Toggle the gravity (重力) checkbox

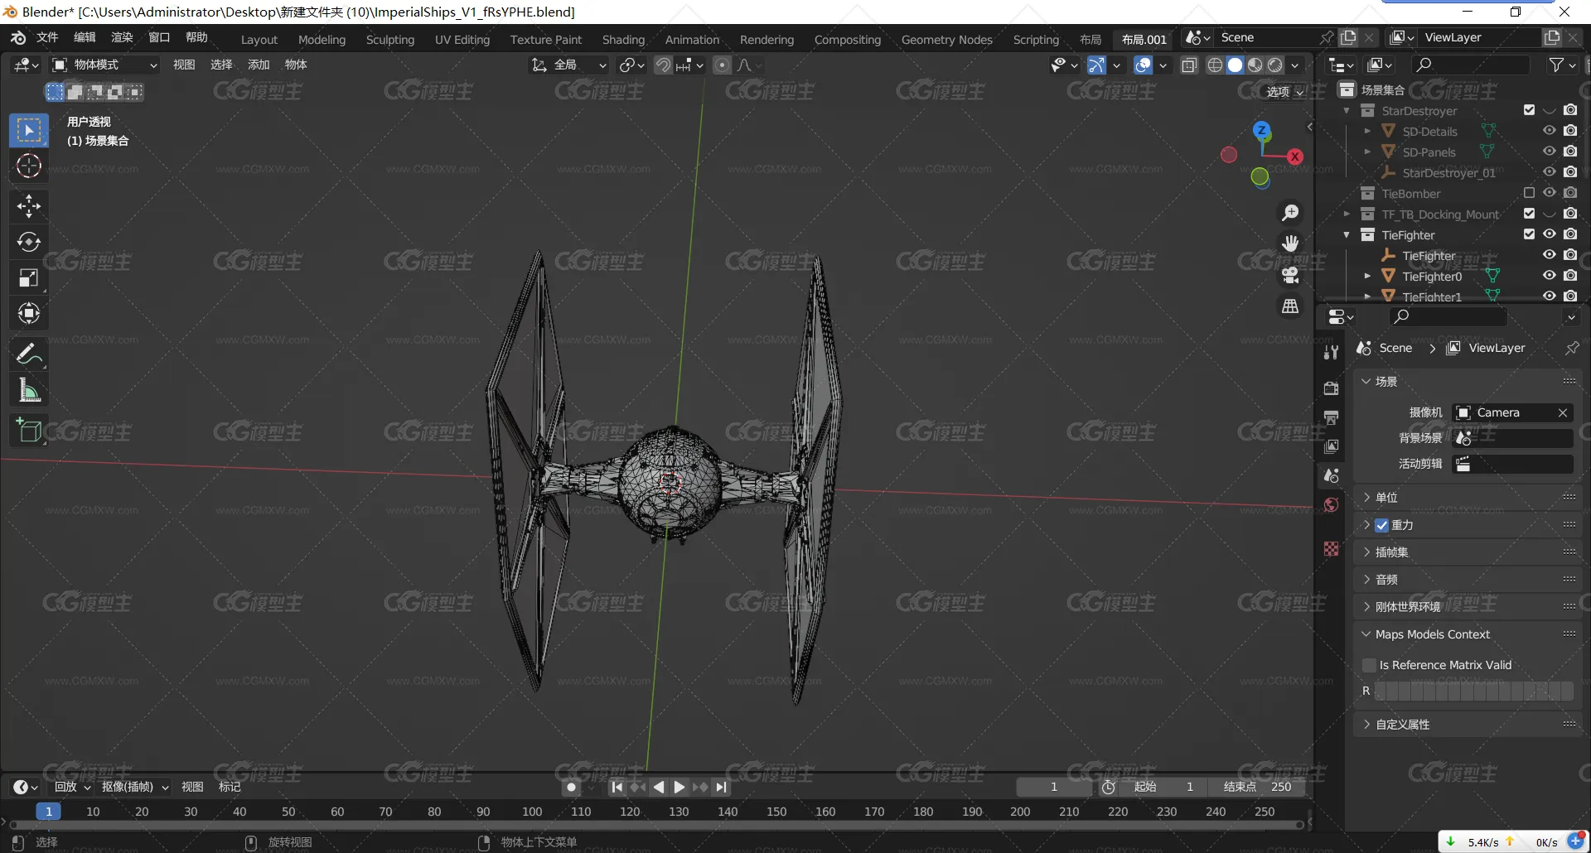click(x=1381, y=525)
